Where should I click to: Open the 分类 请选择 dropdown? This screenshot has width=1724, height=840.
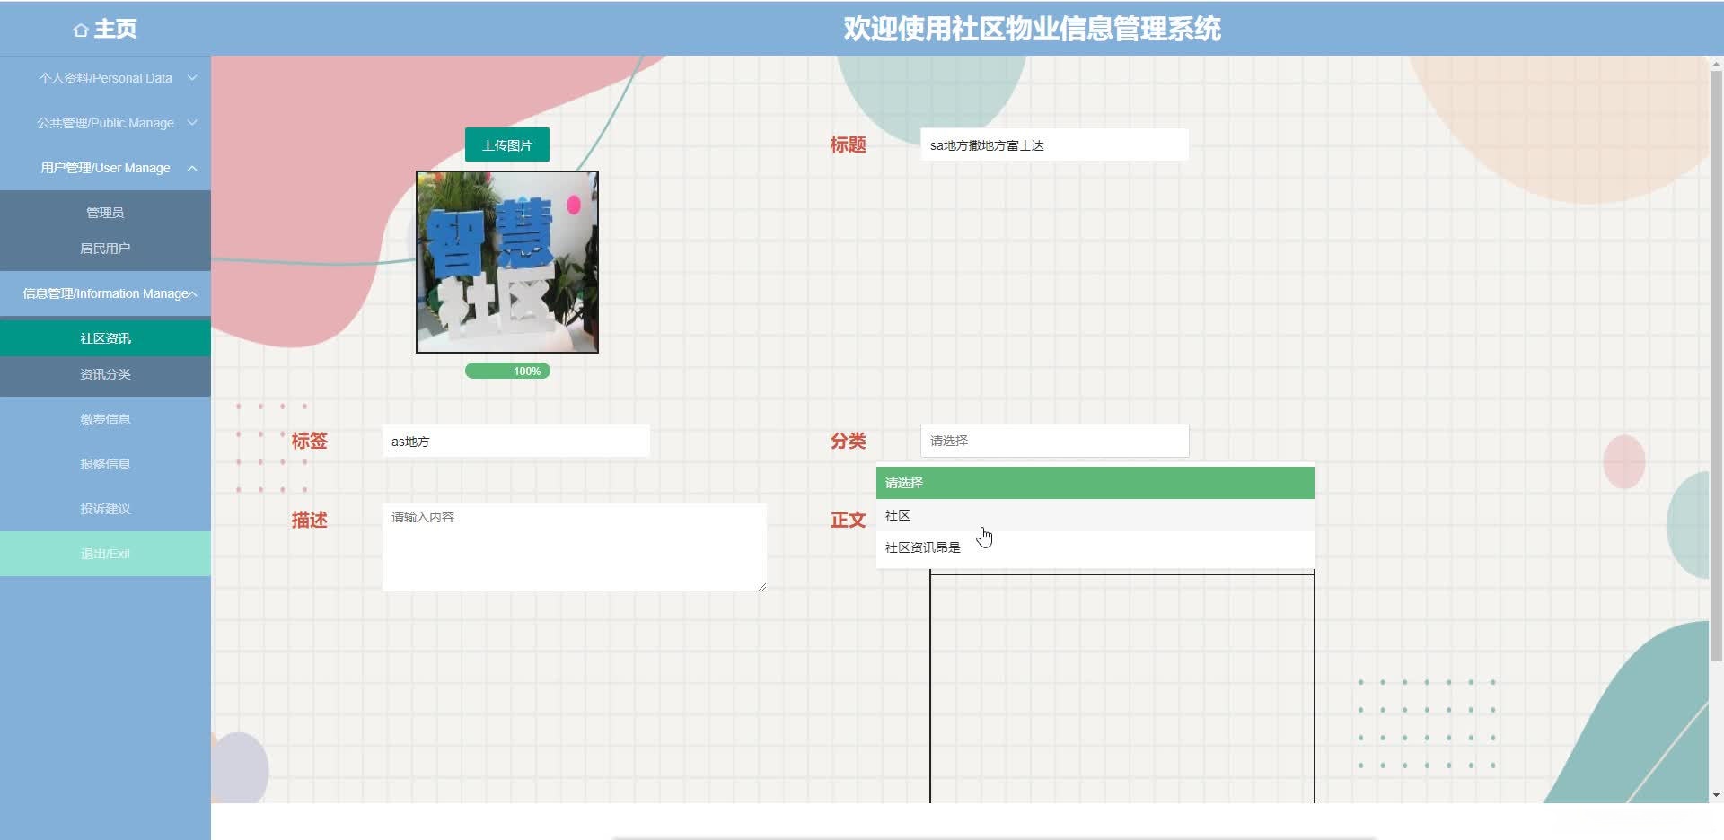[1054, 441]
